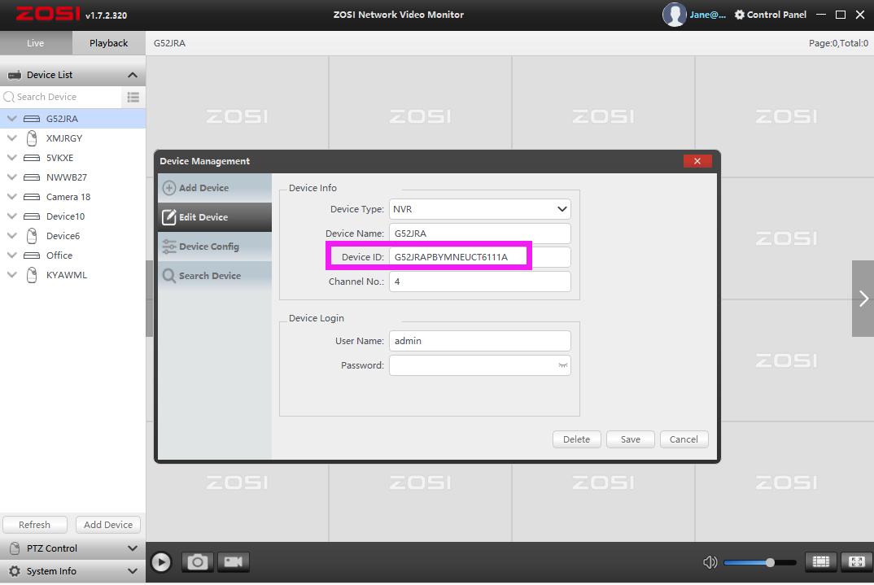This screenshot has height=585, width=874.
Task: Select KYAWML in the device list
Action: point(72,275)
